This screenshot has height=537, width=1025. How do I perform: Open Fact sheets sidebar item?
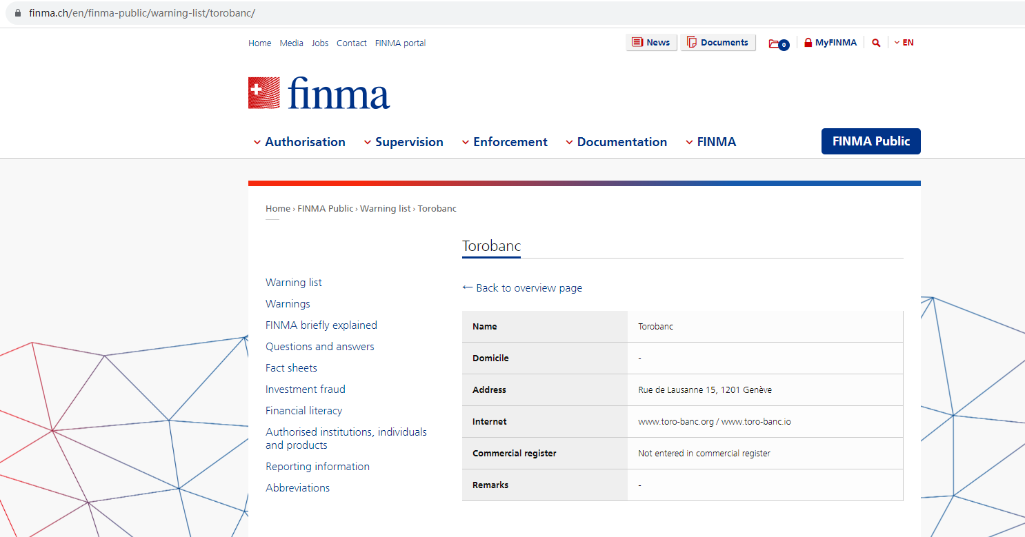point(292,368)
